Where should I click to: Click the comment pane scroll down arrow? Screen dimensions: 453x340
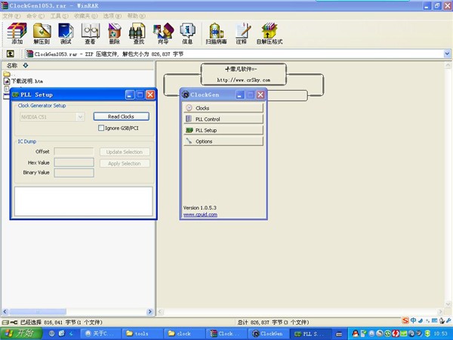pos(448,304)
